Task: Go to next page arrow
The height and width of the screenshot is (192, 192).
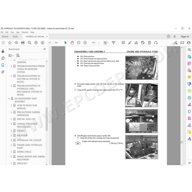Action: point(43,43)
